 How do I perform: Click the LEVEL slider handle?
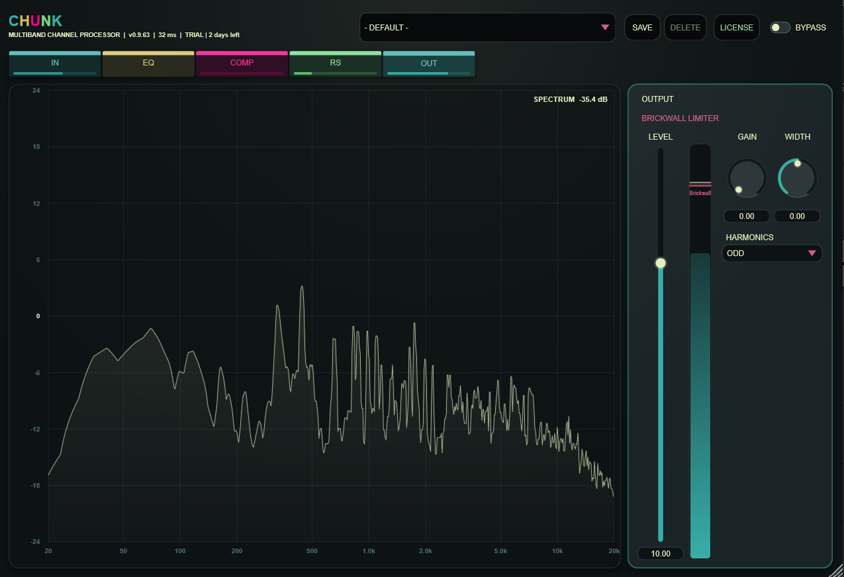coord(660,263)
